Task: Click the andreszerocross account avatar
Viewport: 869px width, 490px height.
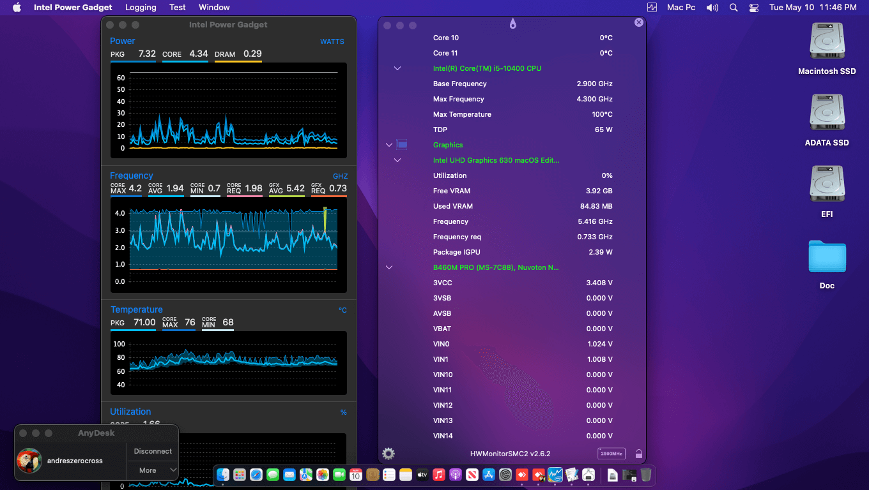Action: 29,461
